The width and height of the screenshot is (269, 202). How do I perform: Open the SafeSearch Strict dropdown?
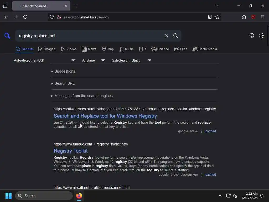[132, 60]
